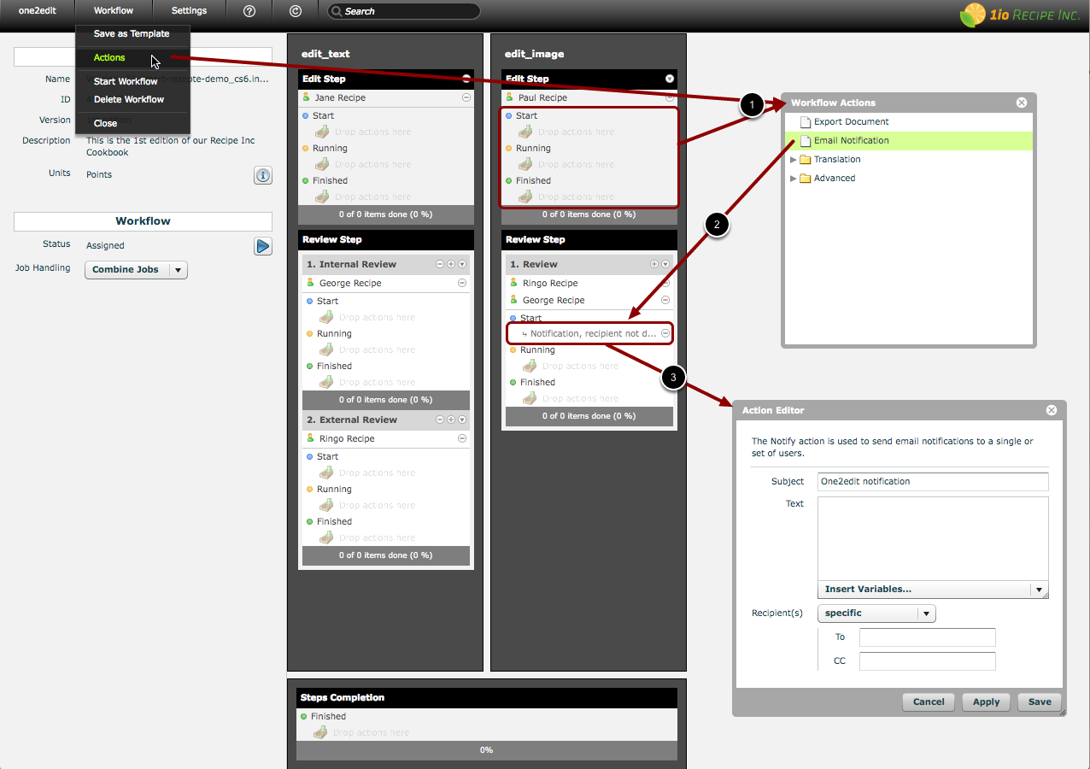This screenshot has height=769, width=1090.
Task: Remove George Recipe from edit_image Review
Action: pyautogui.click(x=665, y=300)
